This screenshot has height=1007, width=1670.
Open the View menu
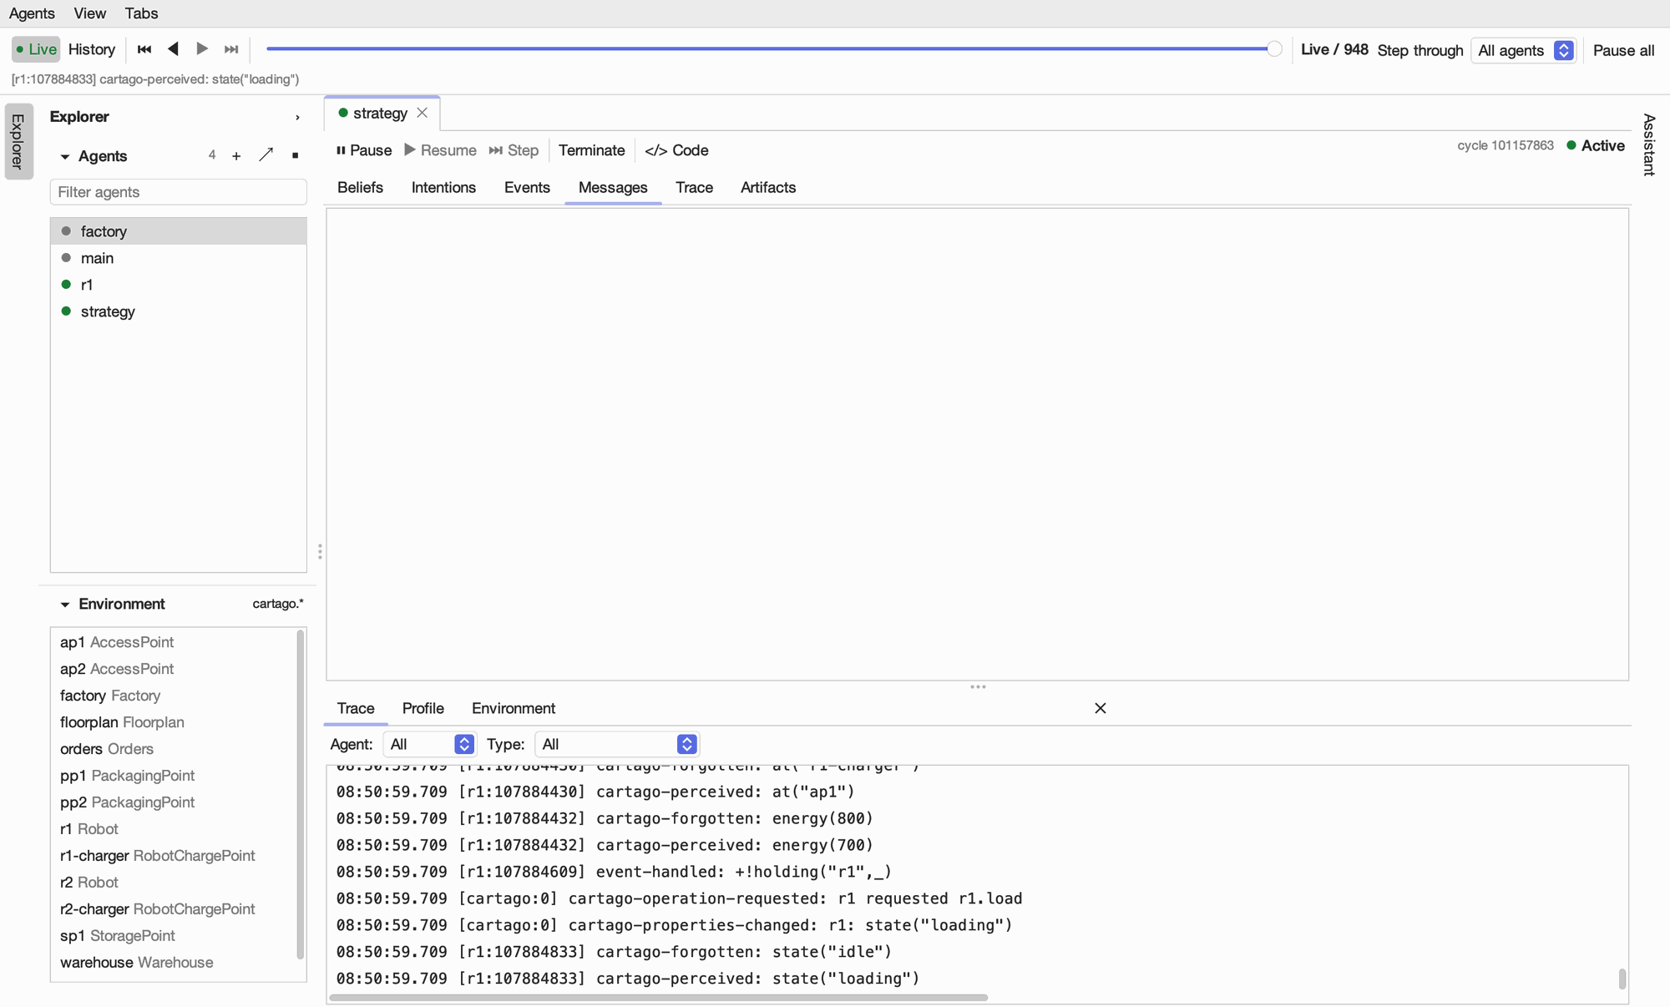pos(89,13)
